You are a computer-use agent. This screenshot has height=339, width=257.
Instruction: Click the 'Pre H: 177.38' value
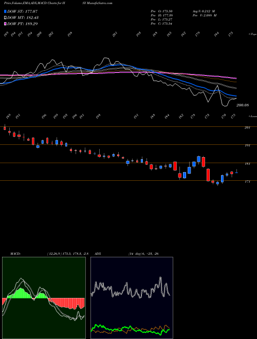point(161,15)
